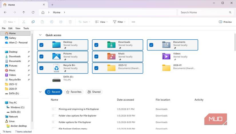
Task: Open the Filter dropdown
Action: [119, 22]
